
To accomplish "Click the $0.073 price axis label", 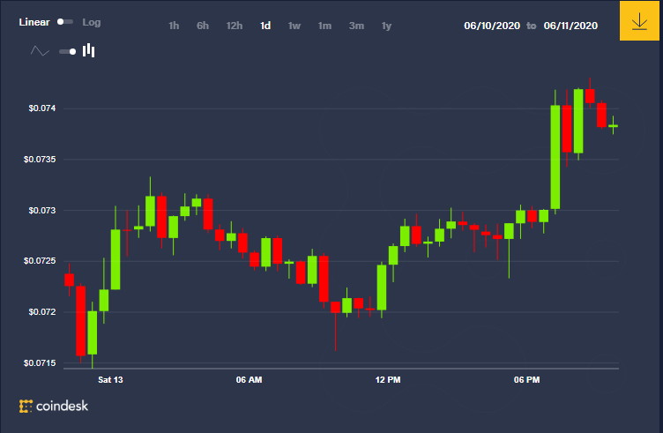I will (42, 210).
